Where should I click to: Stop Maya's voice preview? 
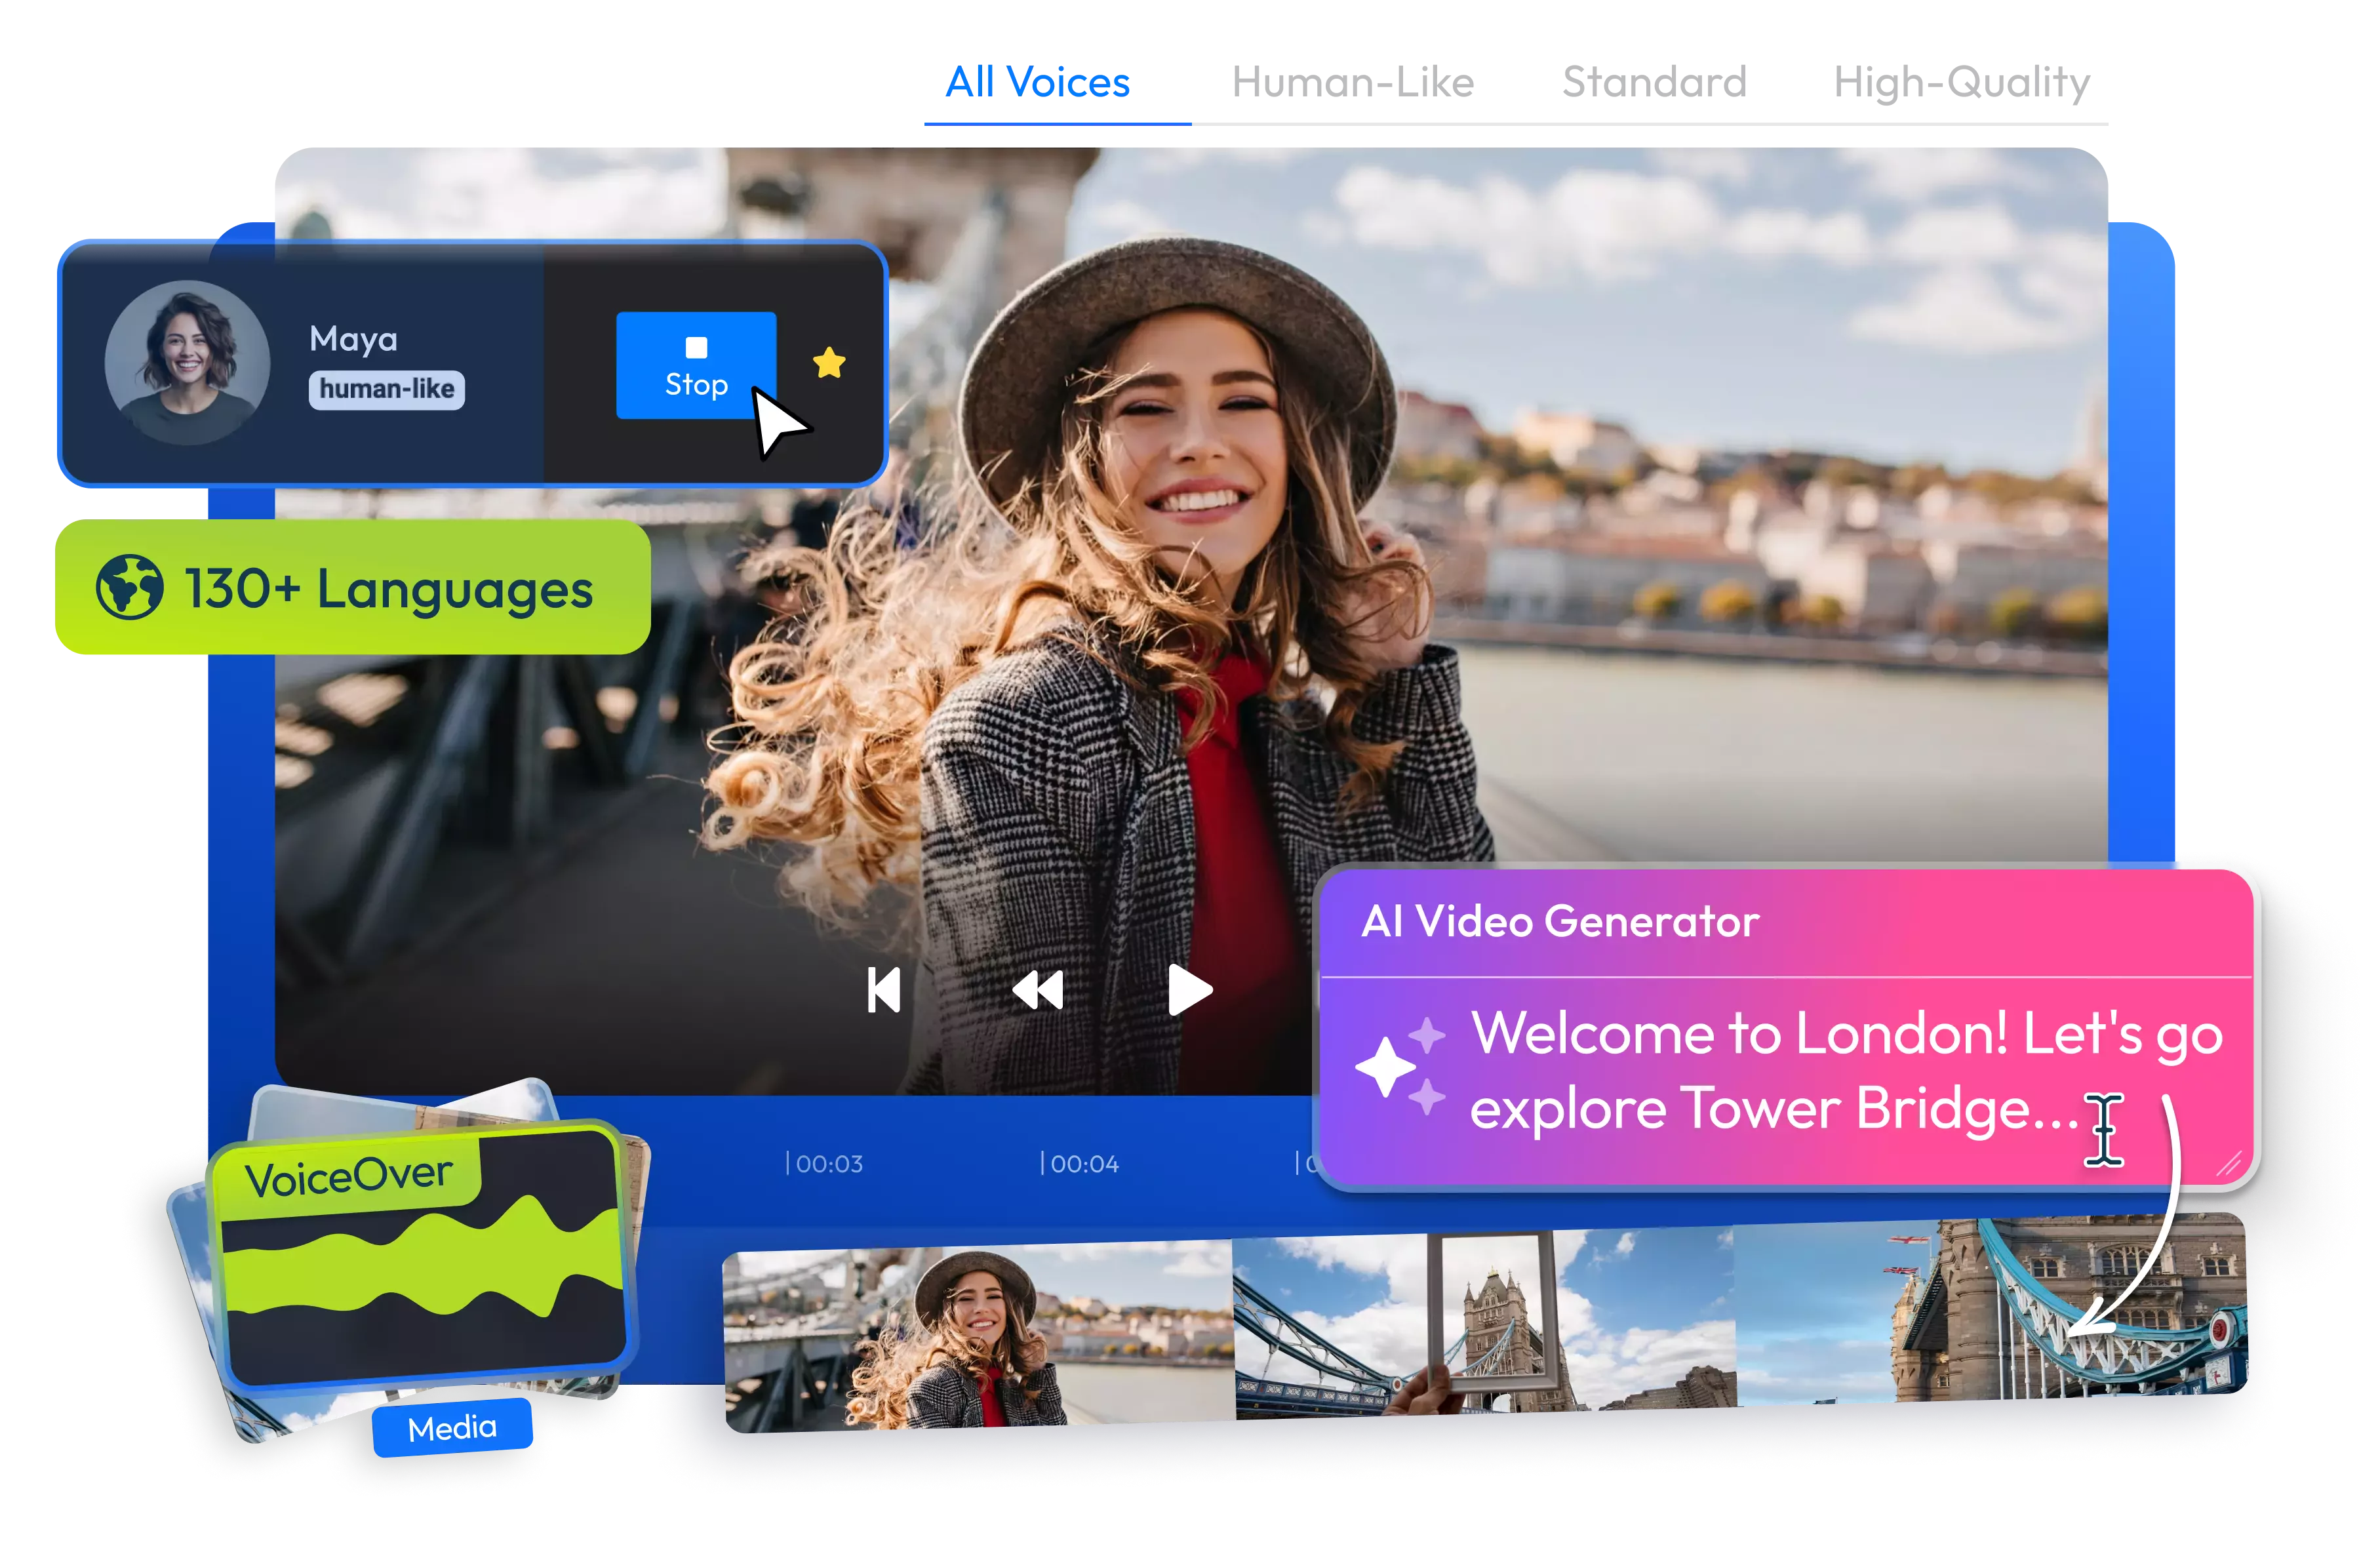[x=696, y=365]
